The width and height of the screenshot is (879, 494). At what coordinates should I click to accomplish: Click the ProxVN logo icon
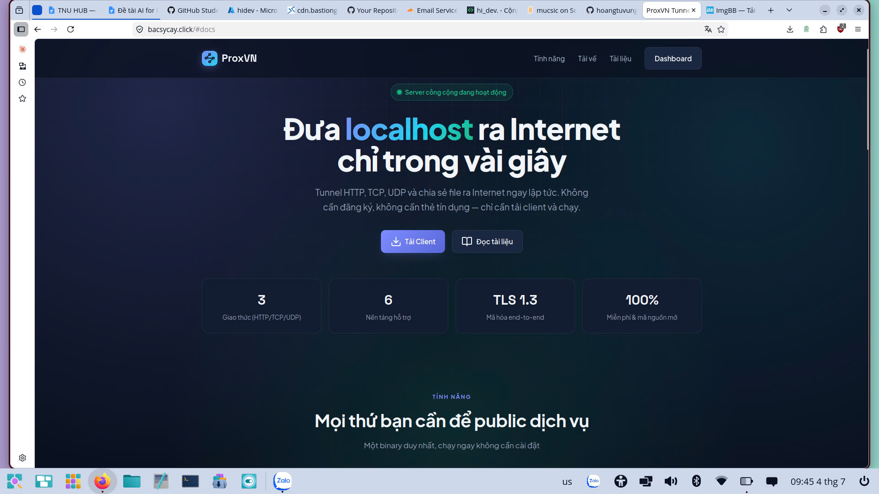(x=210, y=58)
